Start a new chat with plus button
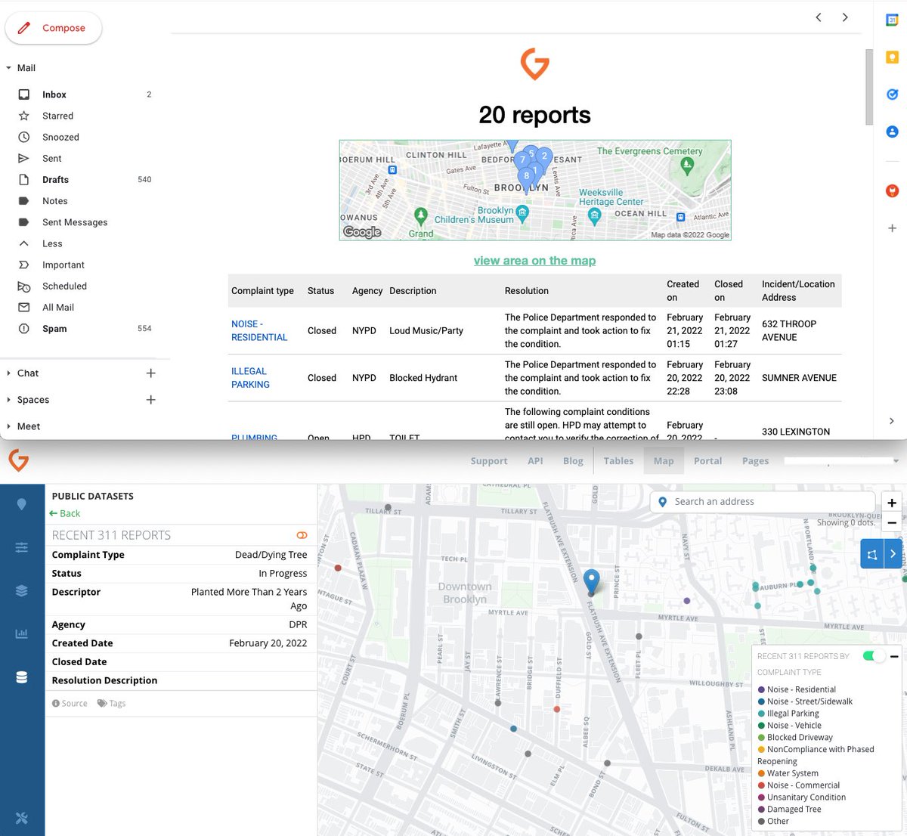The width and height of the screenshot is (907, 836). [x=150, y=373]
